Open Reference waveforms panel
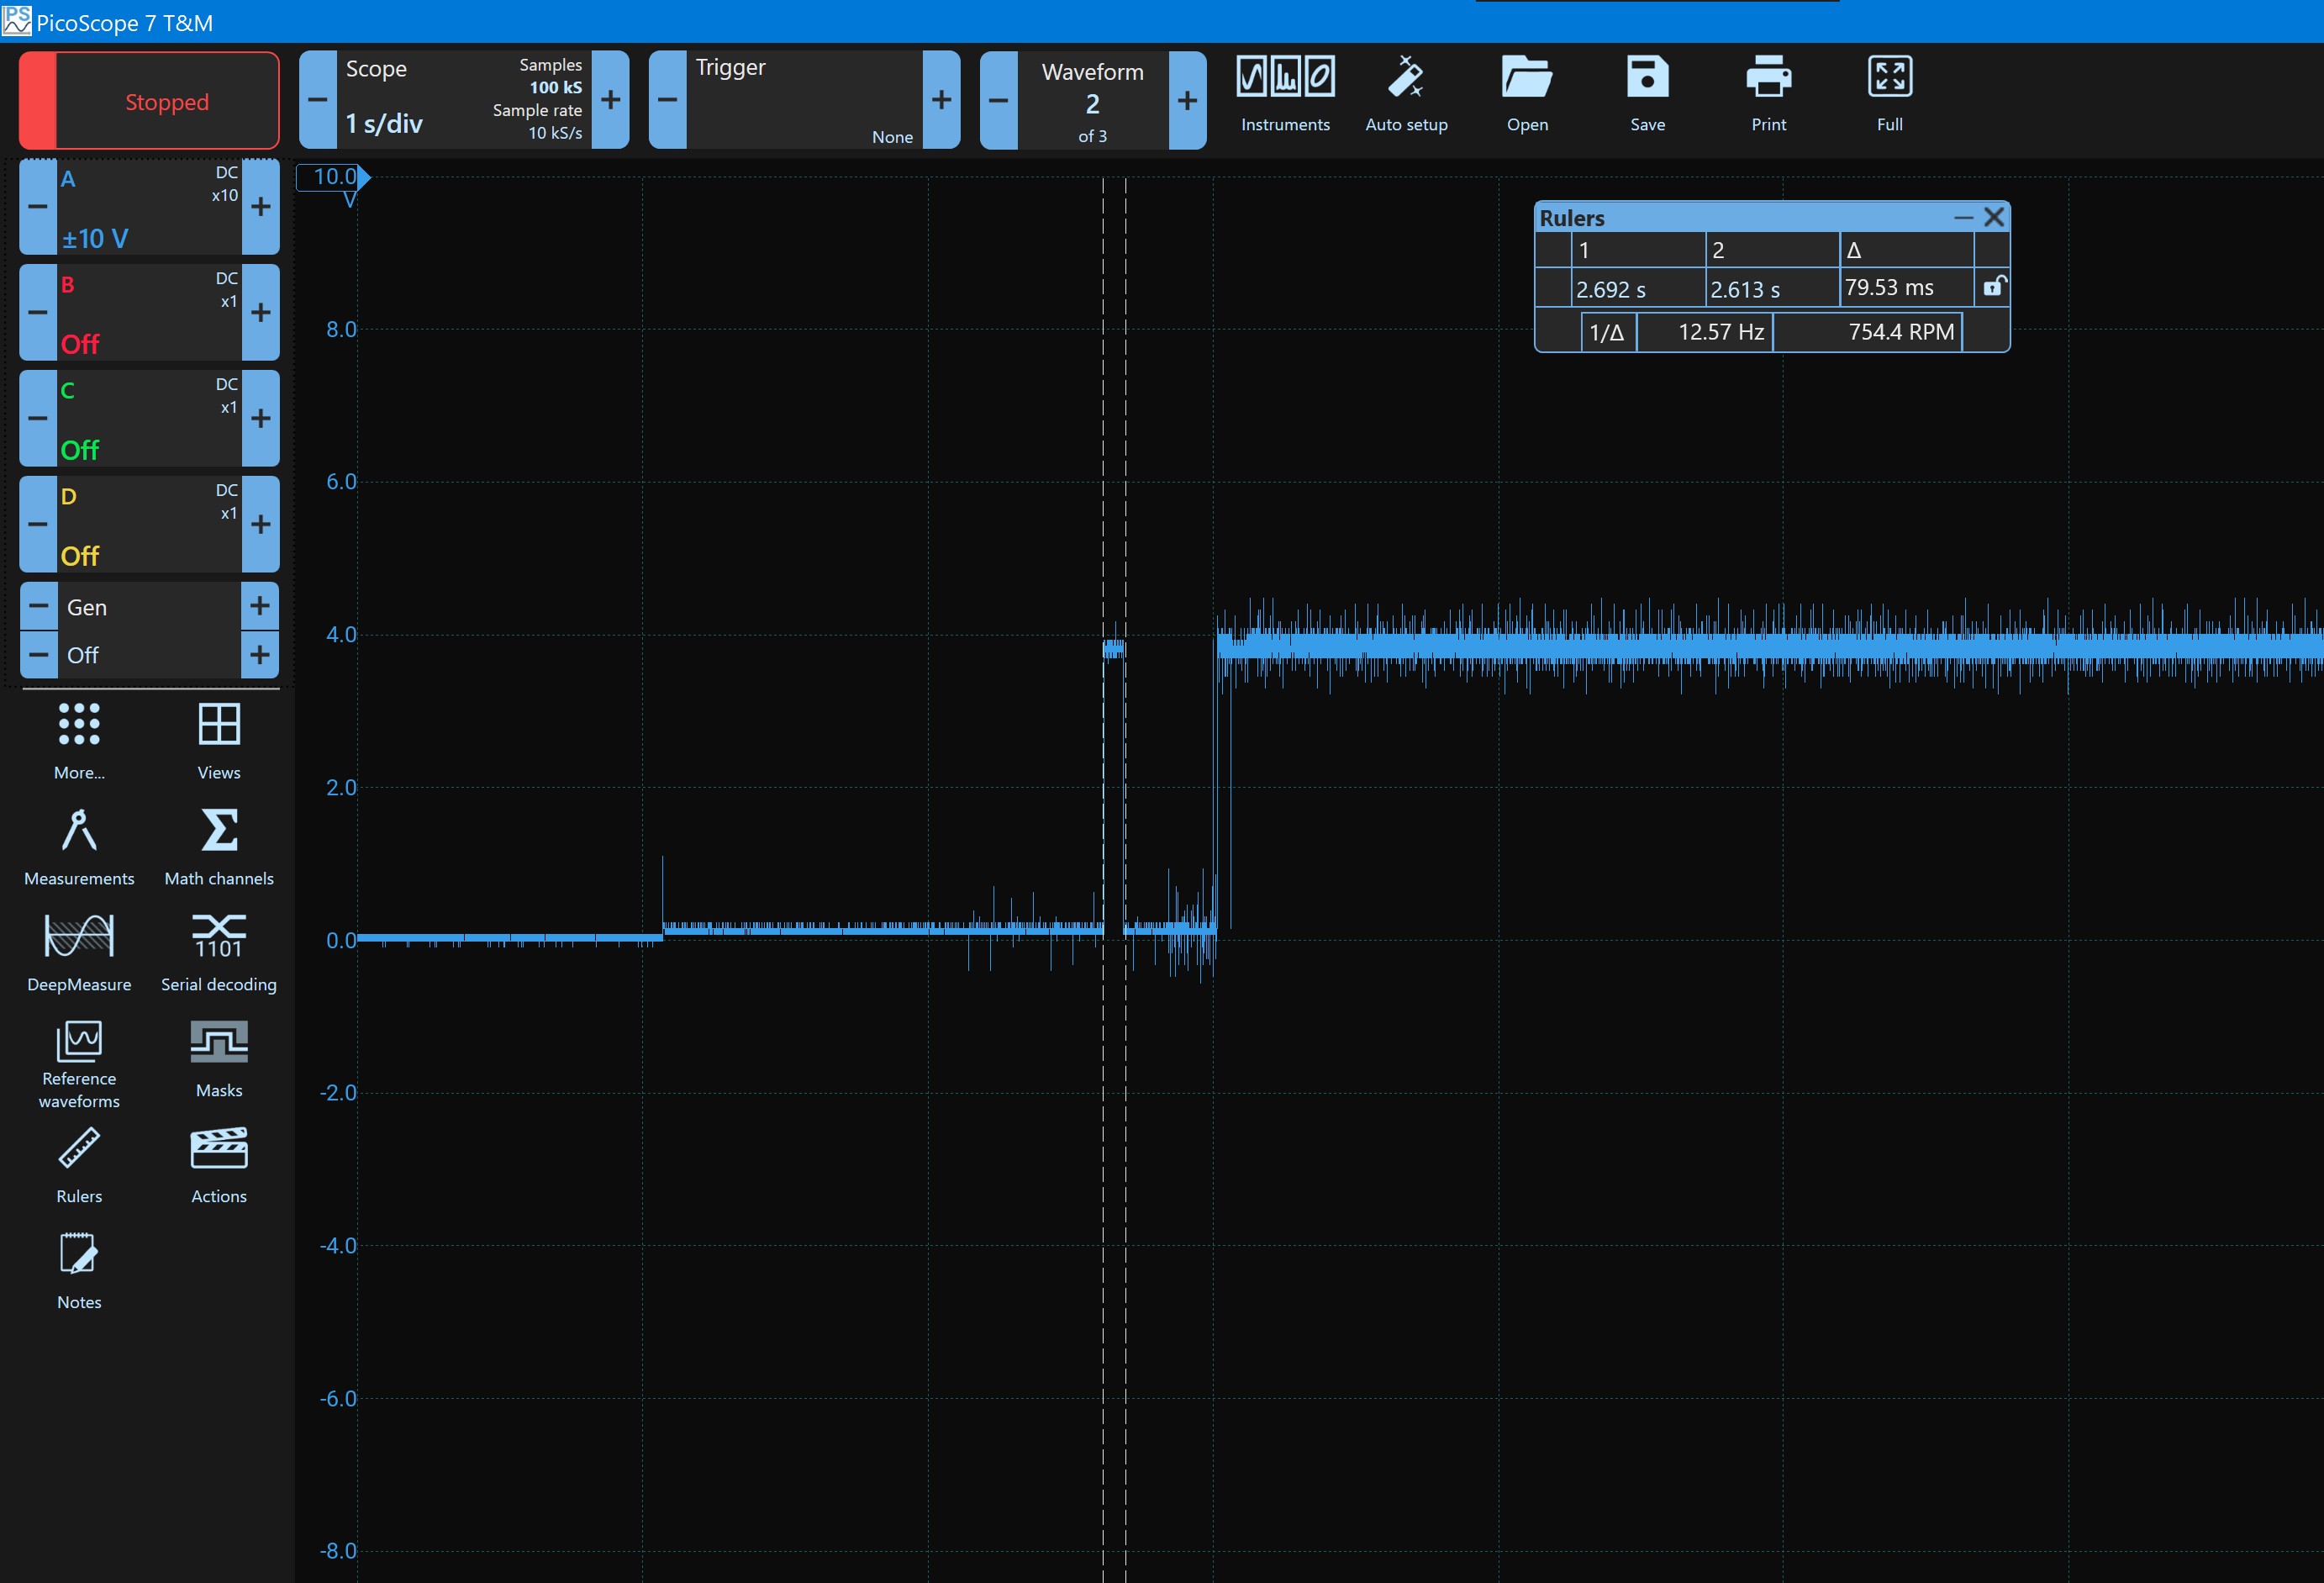The width and height of the screenshot is (2324, 1583). tap(79, 1064)
